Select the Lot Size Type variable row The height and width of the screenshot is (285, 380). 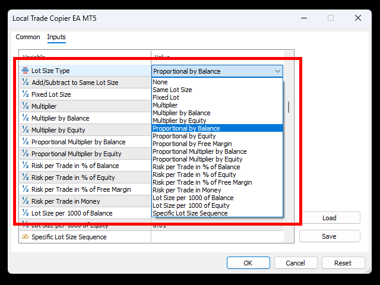[85, 71]
